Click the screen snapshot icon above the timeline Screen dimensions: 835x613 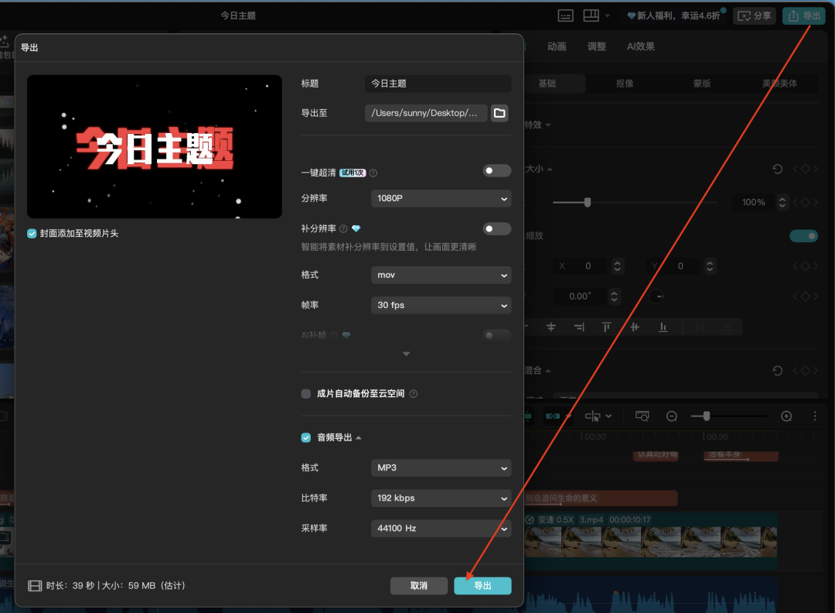click(x=642, y=416)
